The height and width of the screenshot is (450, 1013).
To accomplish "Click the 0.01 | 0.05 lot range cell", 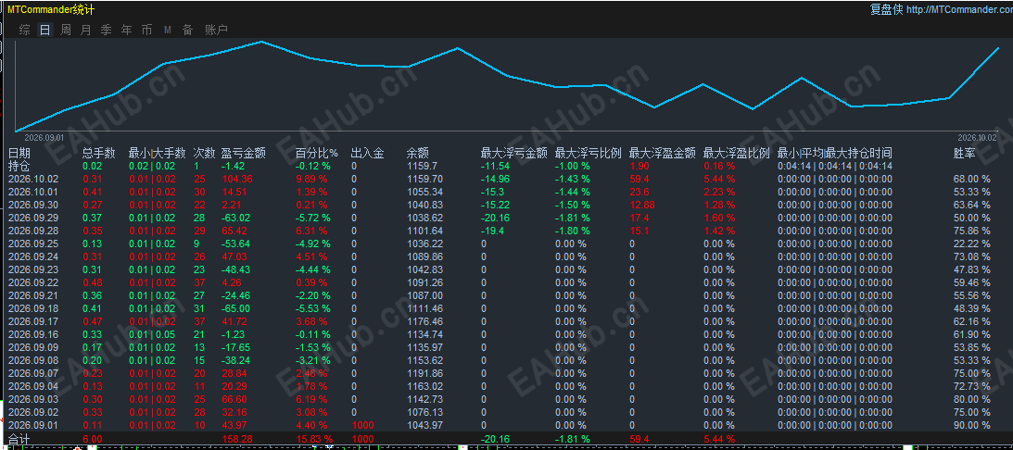I will 152,334.
